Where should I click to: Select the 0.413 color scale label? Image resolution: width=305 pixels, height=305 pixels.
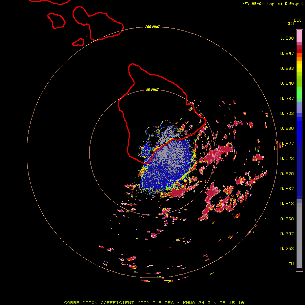point(287,204)
